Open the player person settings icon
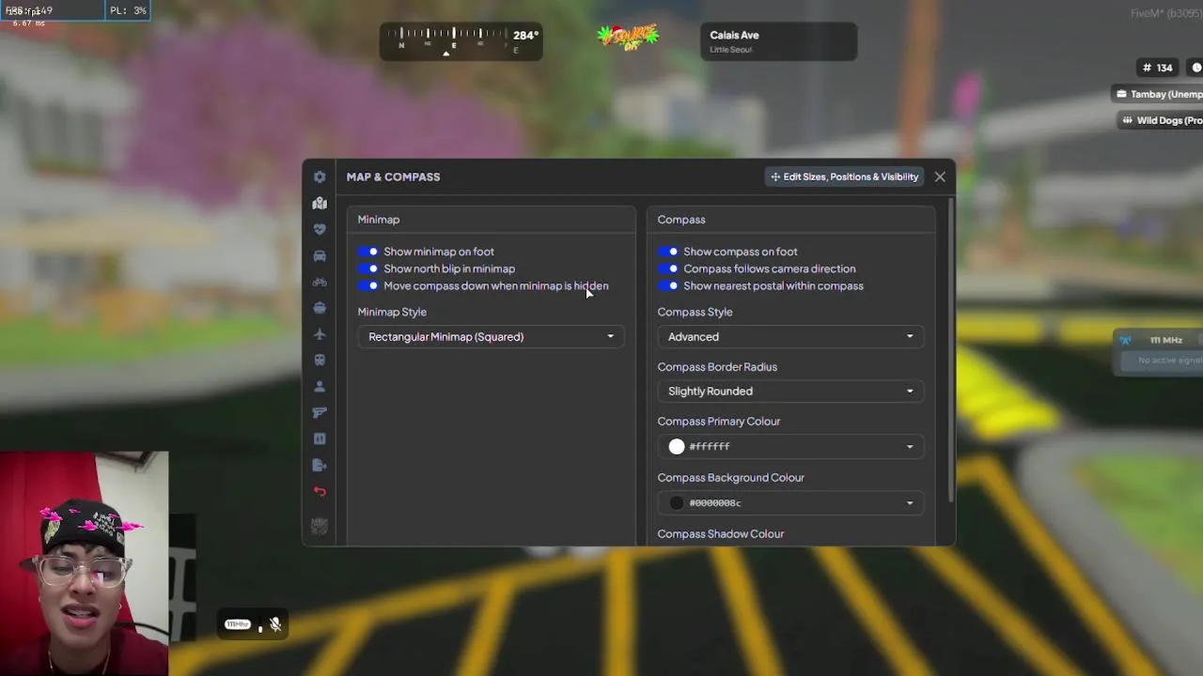Viewport: 1203px width, 676px height. tap(320, 386)
